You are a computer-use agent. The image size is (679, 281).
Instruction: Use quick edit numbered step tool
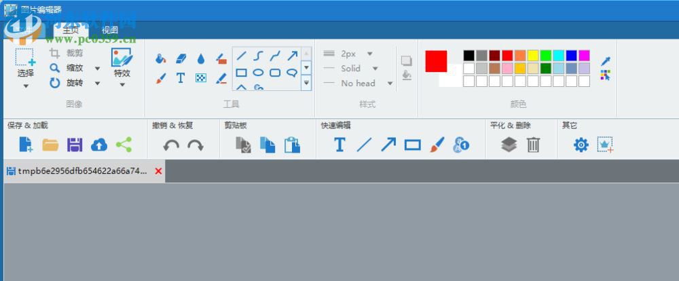(x=461, y=145)
